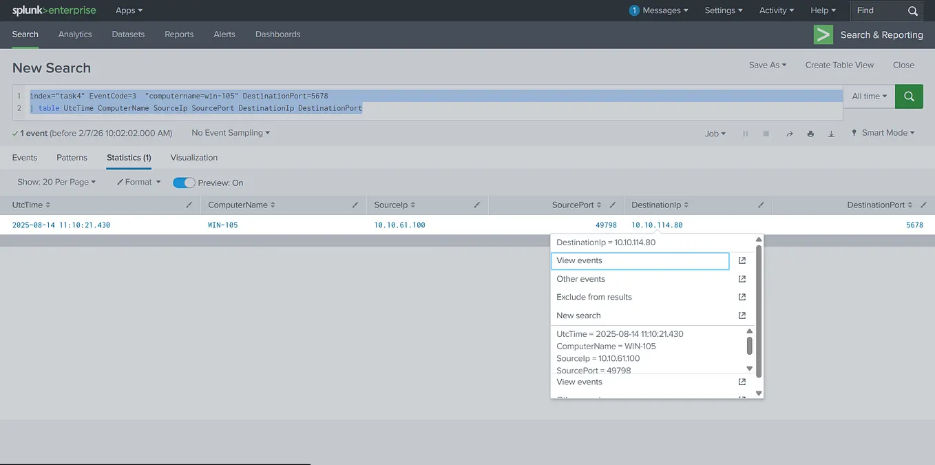Export results with download icon
This screenshot has height=465, width=935.
coord(831,134)
